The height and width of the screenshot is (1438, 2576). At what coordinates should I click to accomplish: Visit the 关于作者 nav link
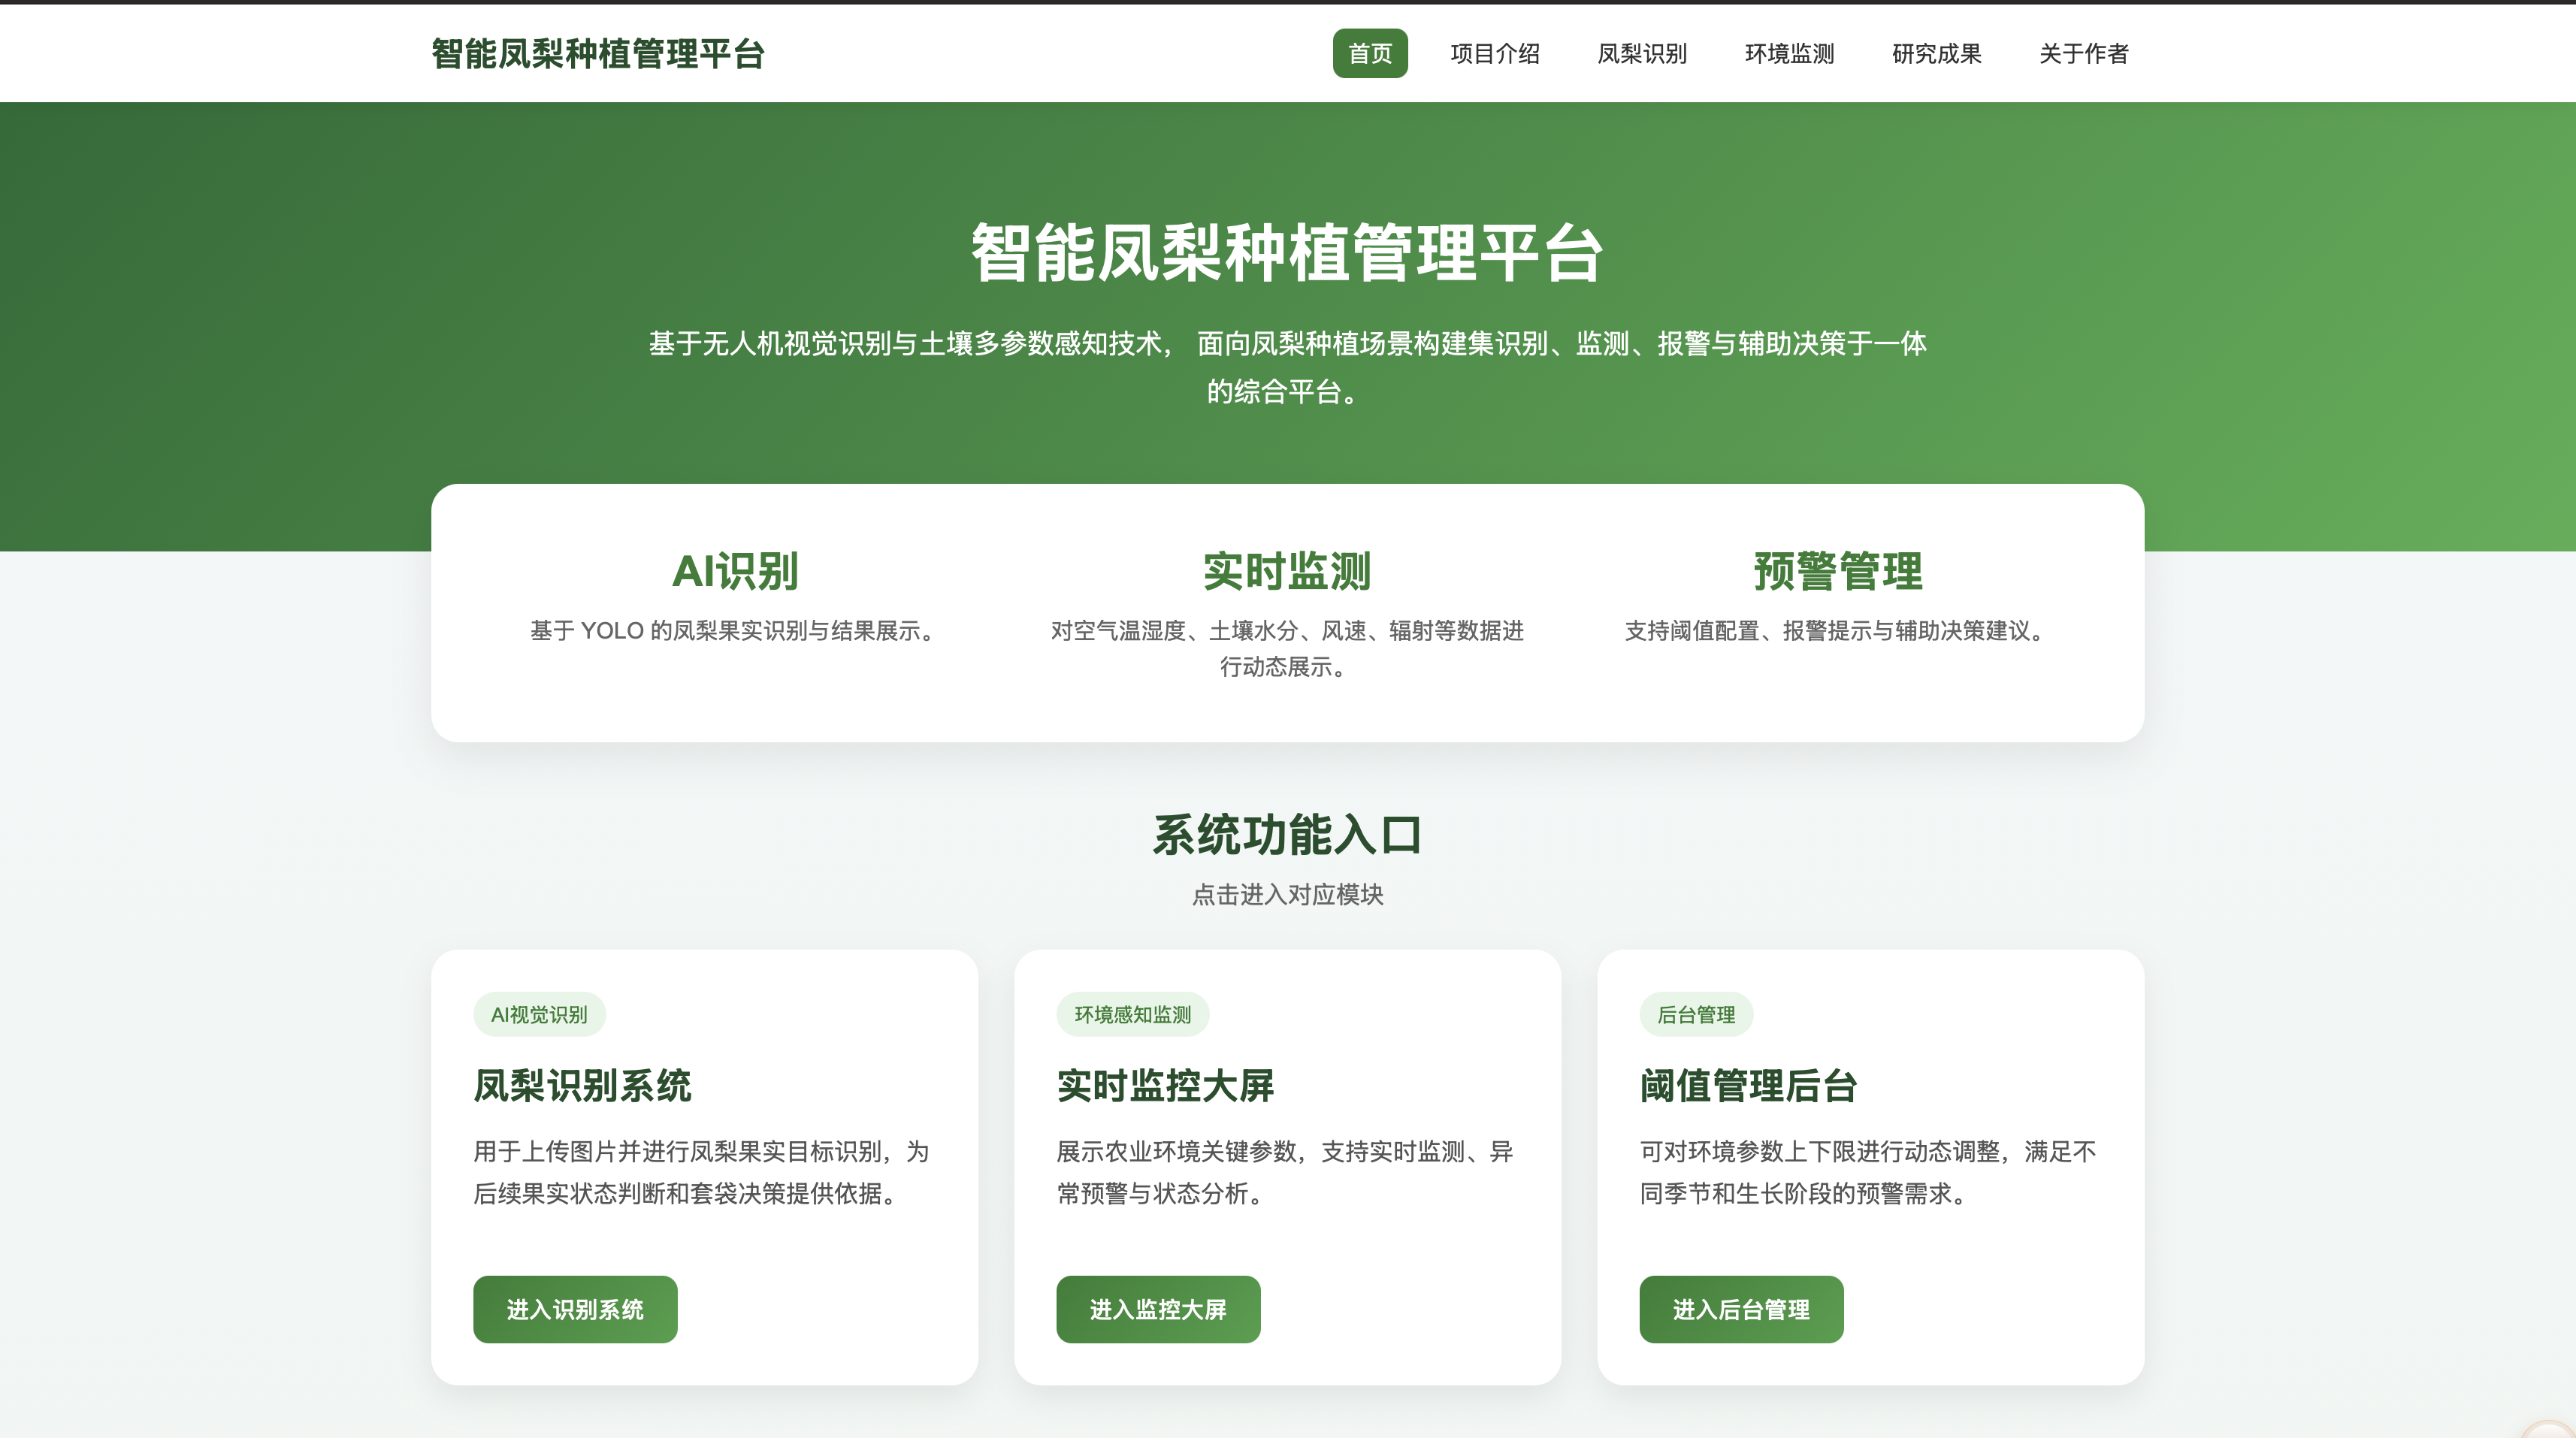coord(2084,53)
